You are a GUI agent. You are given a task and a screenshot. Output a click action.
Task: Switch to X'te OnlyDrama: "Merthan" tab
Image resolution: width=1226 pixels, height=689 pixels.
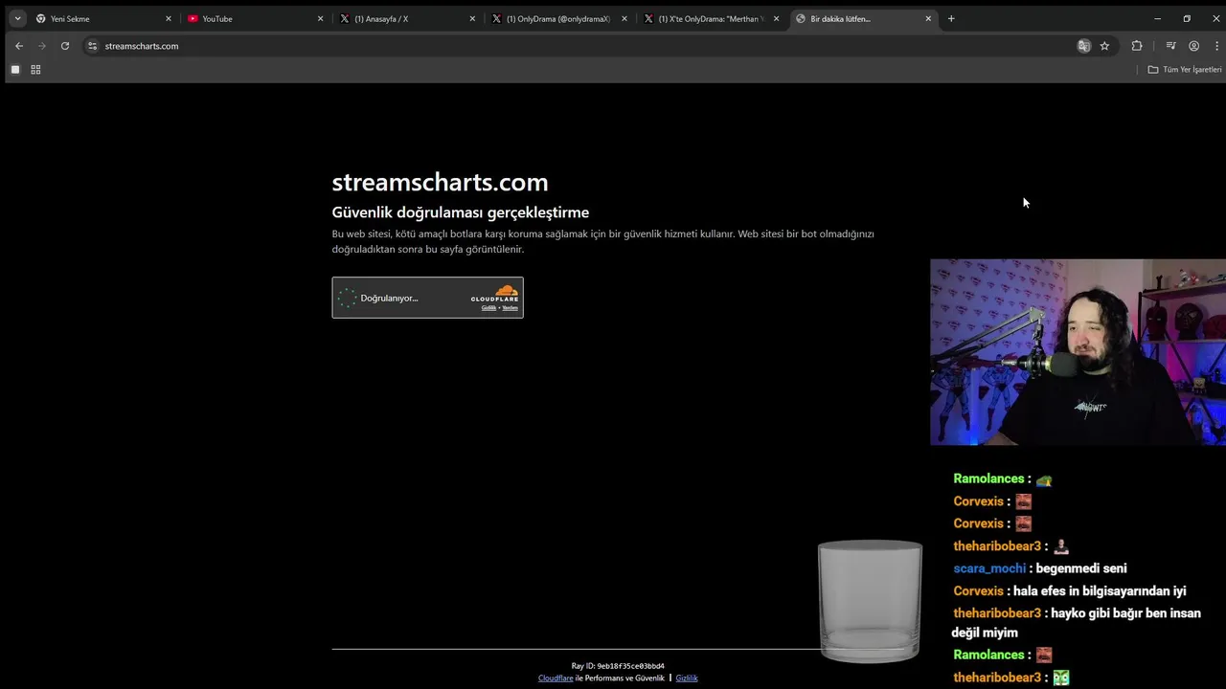711,18
